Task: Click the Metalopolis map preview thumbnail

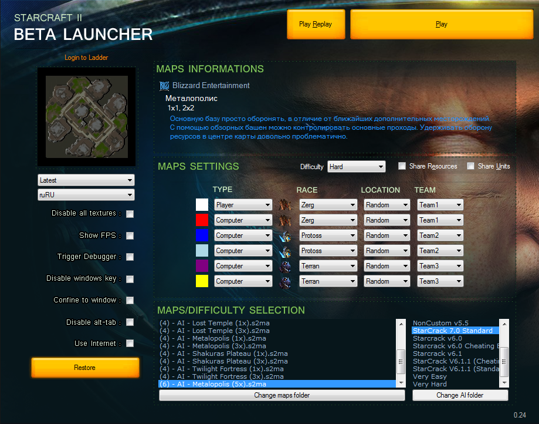Action: click(x=87, y=117)
